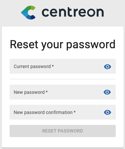This screenshot has height=149, width=125.
Task: Click the centreon wordmark text
Action: point(73,12)
